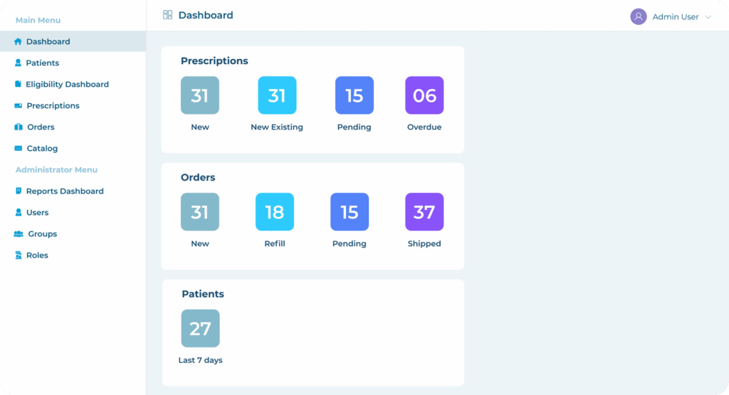Click the Admin User avatar icon

tap(638, 16)
